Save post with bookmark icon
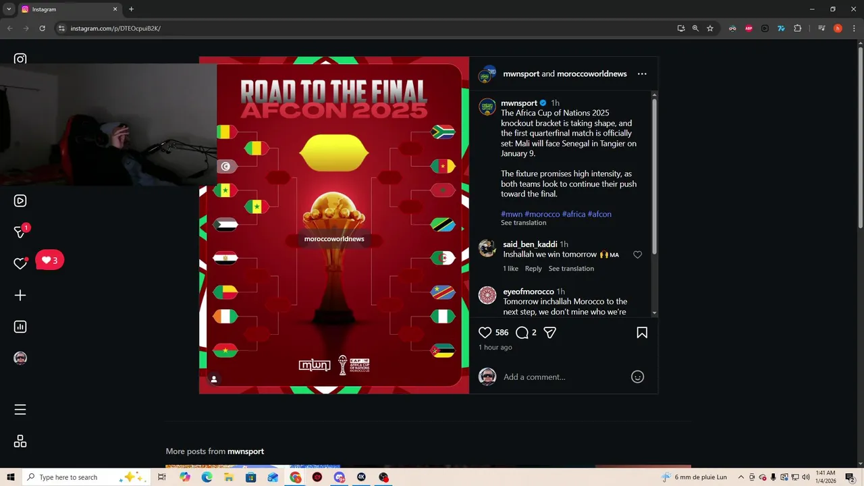Screen dimensions: 864x486 [642, 332]
